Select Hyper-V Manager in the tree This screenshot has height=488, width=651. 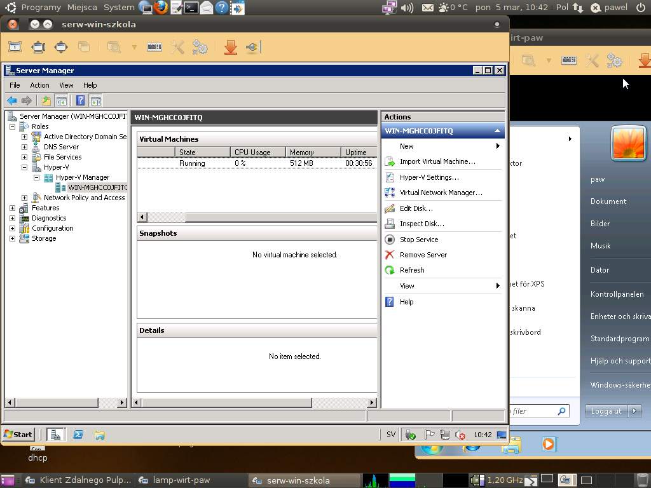click(x=82, y=177)
